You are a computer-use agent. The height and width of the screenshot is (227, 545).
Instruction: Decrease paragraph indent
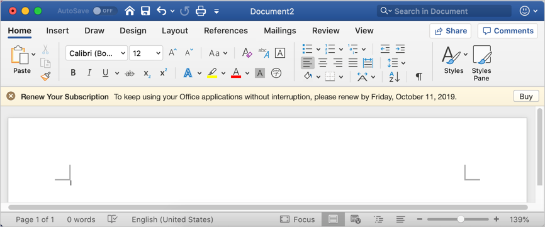pyautogui.click(x=385, y=49)
